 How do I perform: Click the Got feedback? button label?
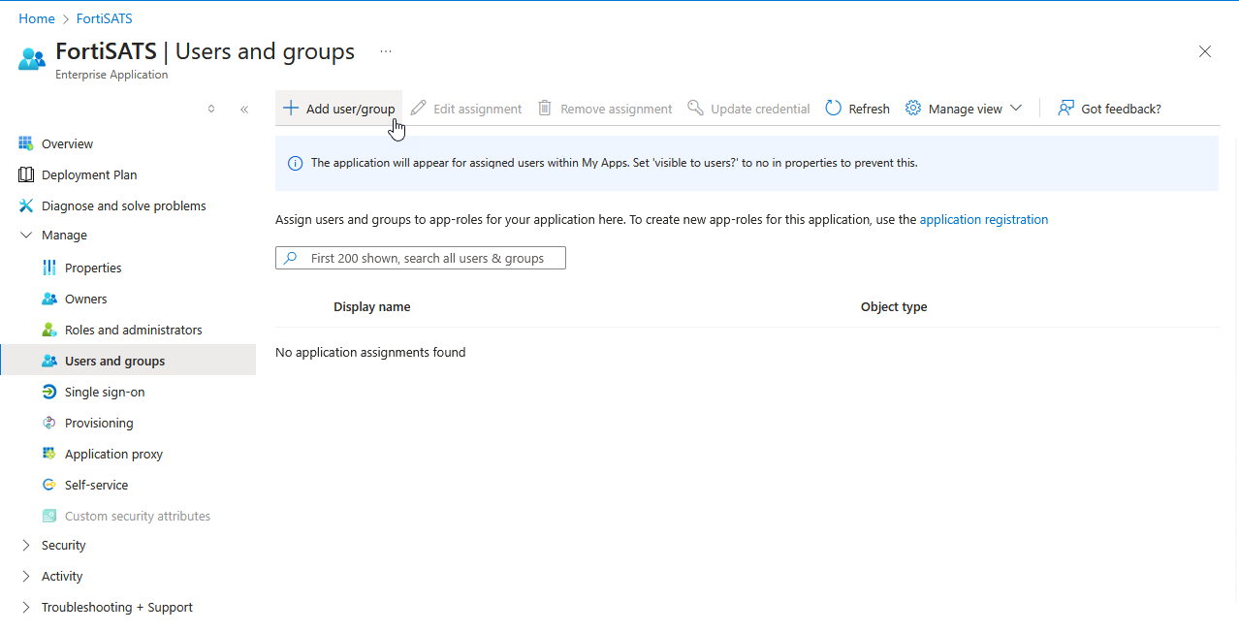1121,109
